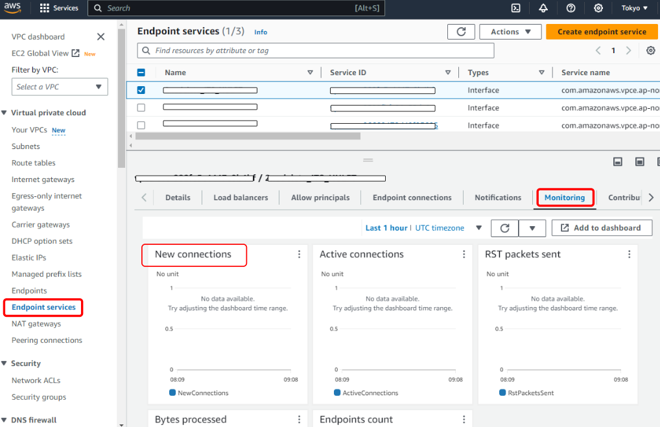Open the notifications bell

coord(543,8)
